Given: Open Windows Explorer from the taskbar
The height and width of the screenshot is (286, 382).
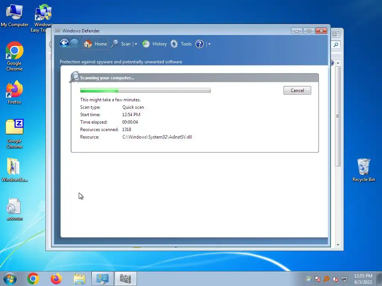Looking at the screenshot, I should (x=79, y=279).
